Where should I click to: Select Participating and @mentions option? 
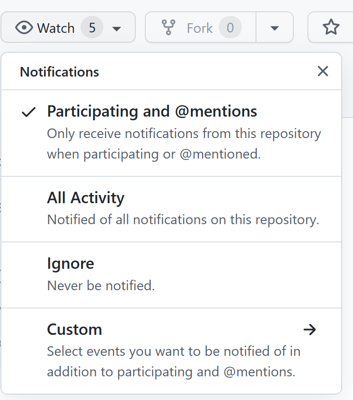[171, 133]
